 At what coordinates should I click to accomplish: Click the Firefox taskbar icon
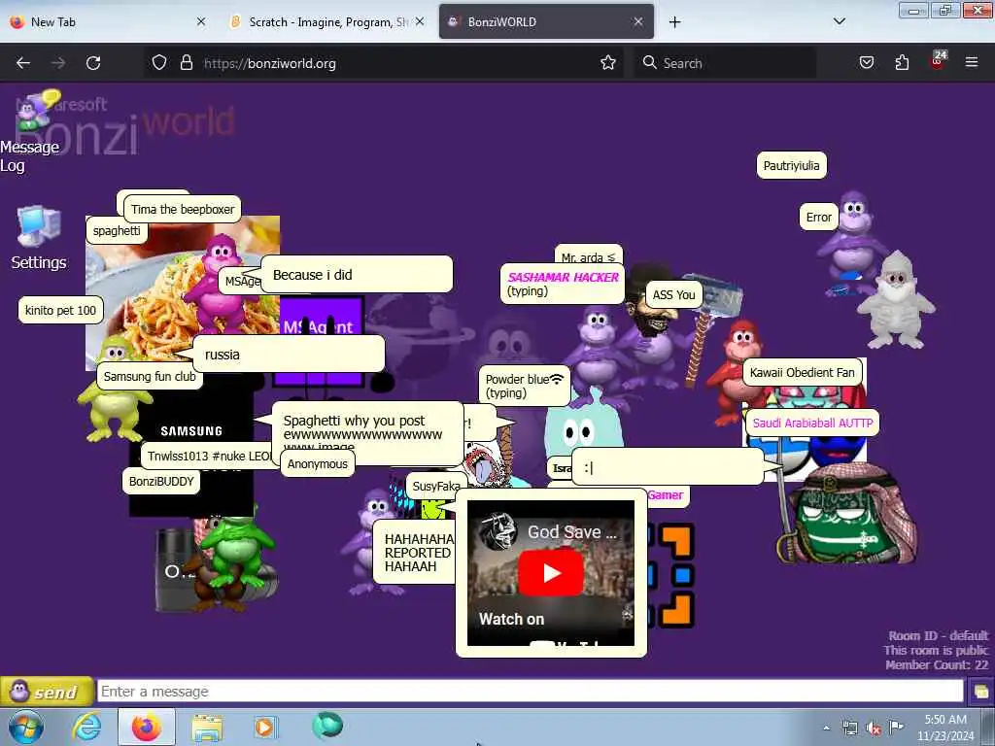(147, 727)
